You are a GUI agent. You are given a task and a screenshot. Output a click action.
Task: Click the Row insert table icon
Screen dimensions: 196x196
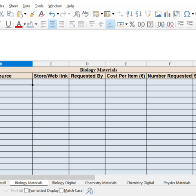(x=96, y=14)
